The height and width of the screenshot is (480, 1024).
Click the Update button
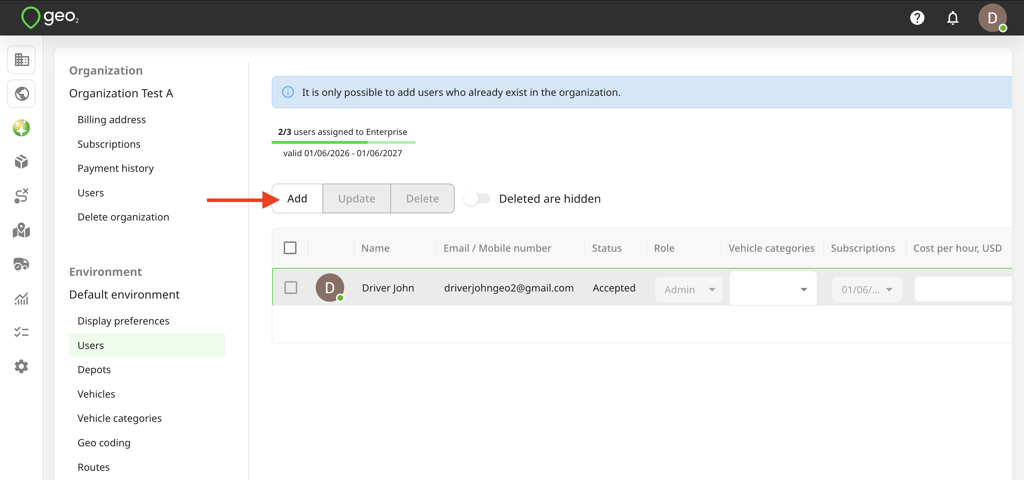click(357, 198)
